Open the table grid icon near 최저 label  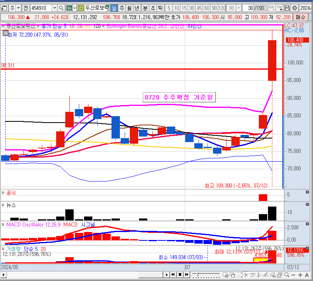6,33
